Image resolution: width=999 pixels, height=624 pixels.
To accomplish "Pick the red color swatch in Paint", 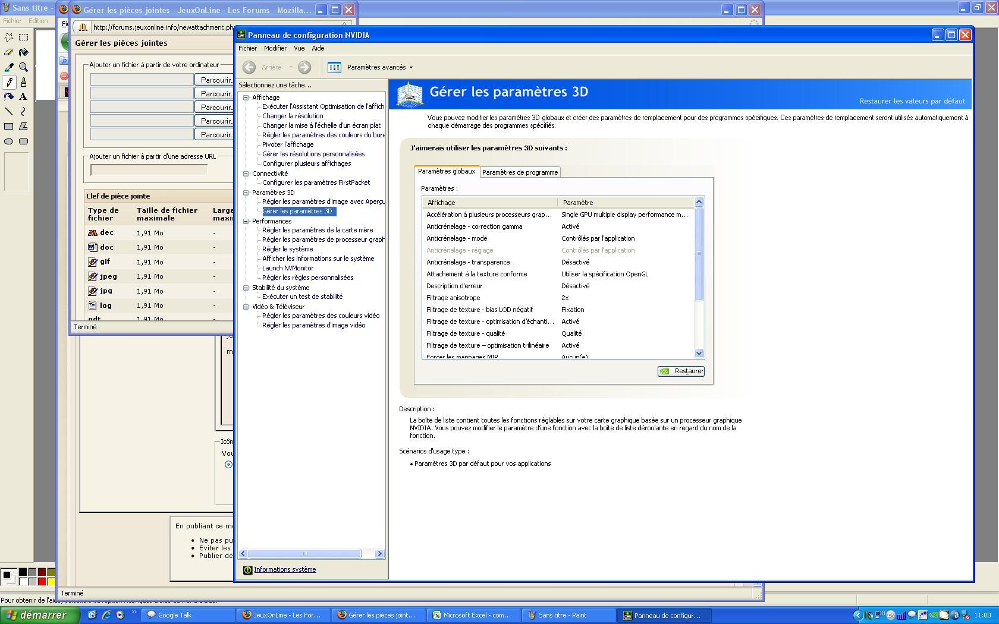I will click(42, 581).
